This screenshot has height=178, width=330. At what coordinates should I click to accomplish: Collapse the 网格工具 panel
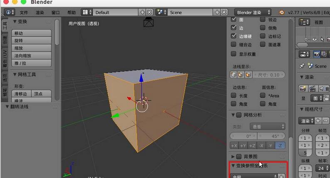[15, 74]
